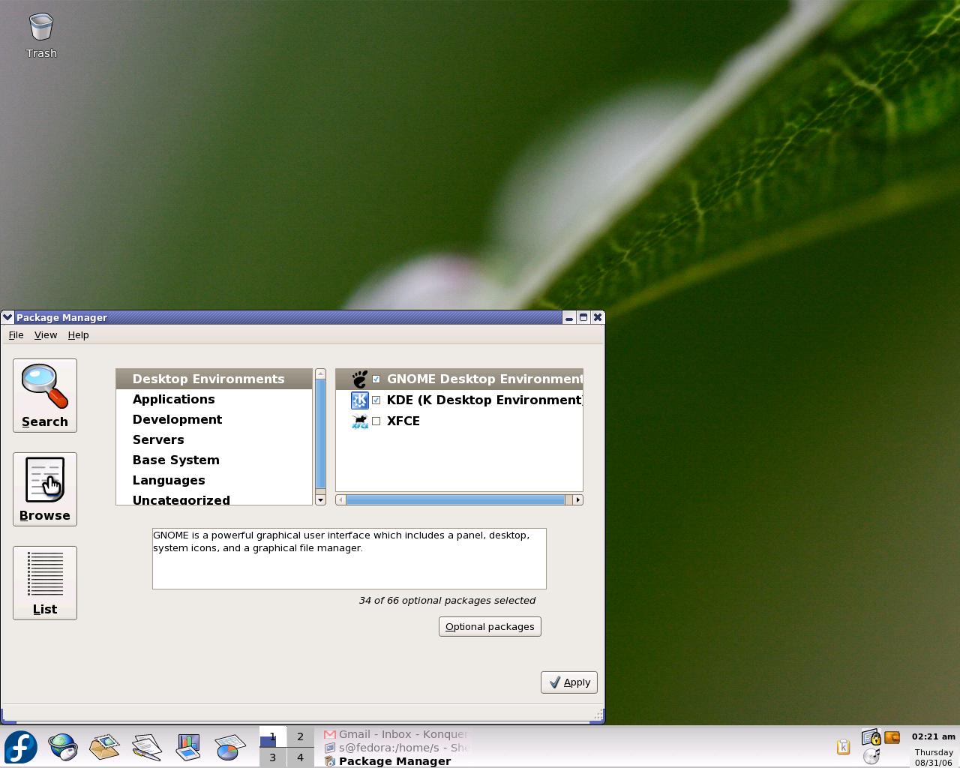
Task: Click the KDE logo icon
Action: pos(360,400)
